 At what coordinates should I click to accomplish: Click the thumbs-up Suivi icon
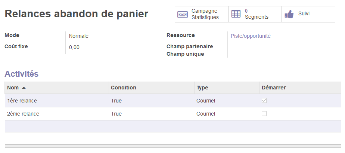coord(289,14)
